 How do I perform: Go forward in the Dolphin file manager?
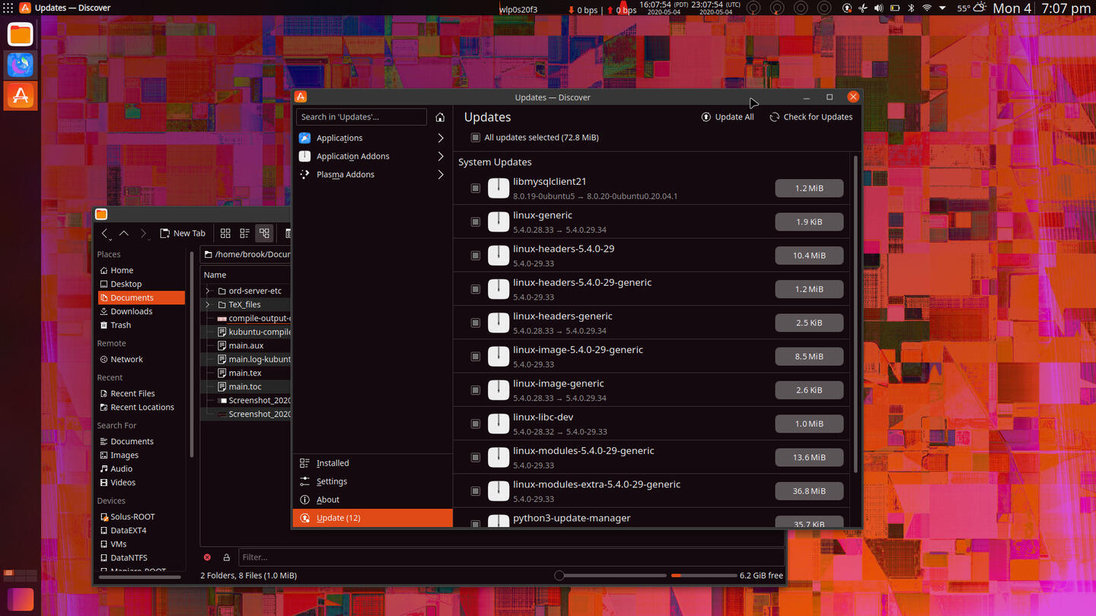coord(142,233)
